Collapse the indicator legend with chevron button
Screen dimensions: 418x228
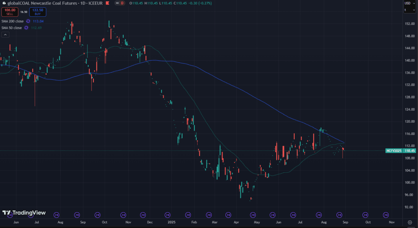pyautogui.click(x=5, y=35)
